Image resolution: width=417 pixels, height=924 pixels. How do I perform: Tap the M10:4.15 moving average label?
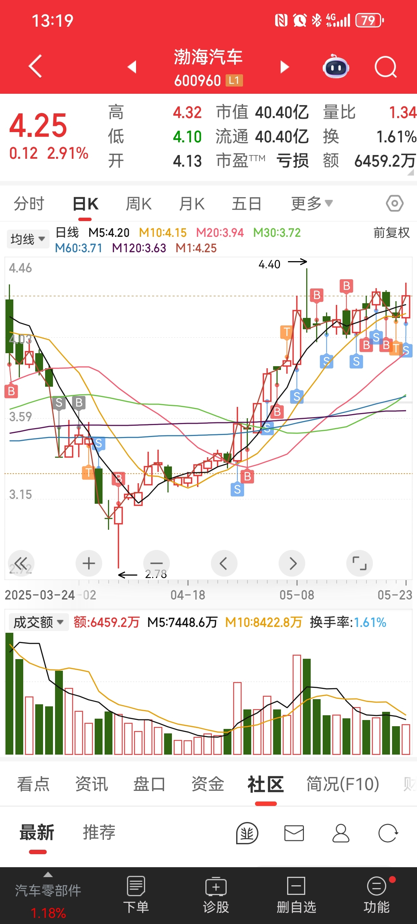[x=163, y=232]
